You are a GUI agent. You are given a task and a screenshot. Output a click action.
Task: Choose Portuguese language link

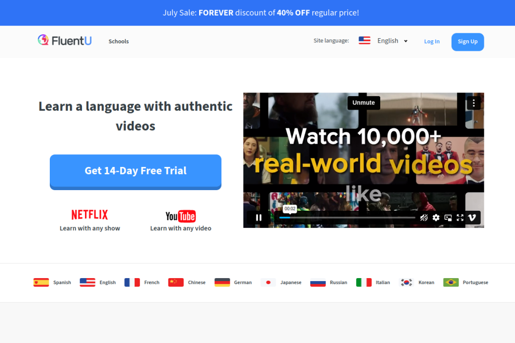(x=475, y=283)
